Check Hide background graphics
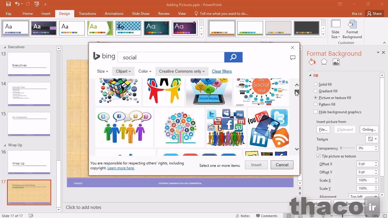The height and width of the screenshot is (218, 388). click(316, 112)
